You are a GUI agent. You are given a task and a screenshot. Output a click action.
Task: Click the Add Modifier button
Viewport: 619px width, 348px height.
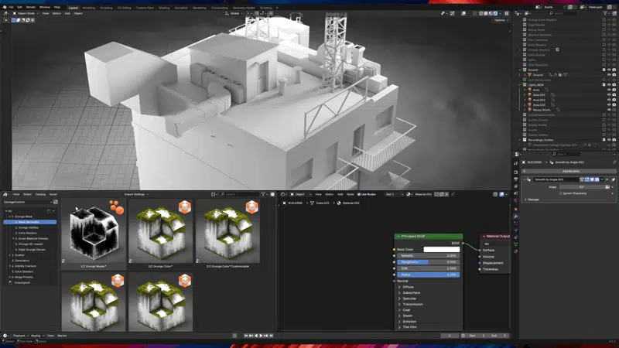(569, 171)
